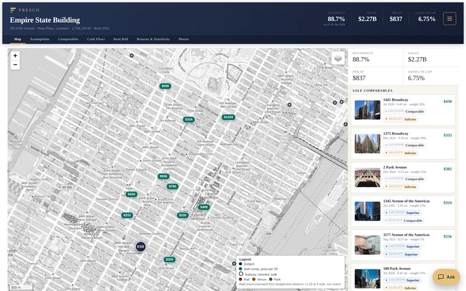Open the Returns & Sensitivity tab
The width and height of the screenshot is (466, 291).
(x=153, y=39)
